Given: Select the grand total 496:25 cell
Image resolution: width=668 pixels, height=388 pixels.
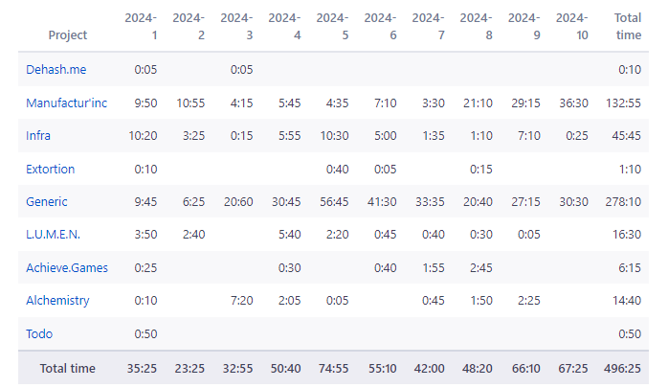Looking at the screenshot, I should [622, 369].
